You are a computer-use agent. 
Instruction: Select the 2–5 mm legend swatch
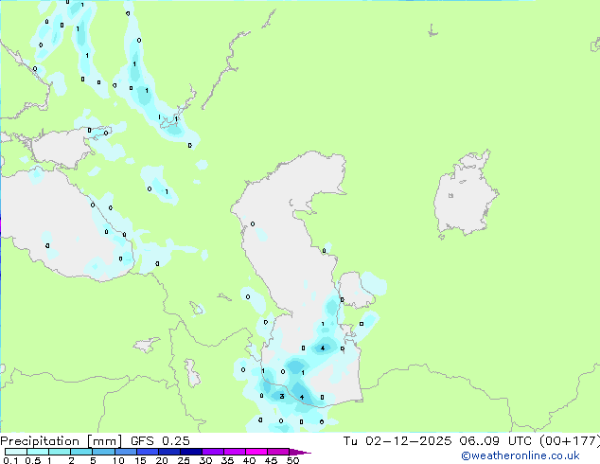pyautogui.click(x=81, y=452)
